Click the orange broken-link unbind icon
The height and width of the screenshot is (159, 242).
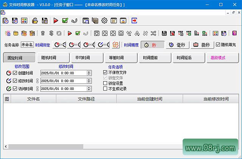[x=115, y=45]
